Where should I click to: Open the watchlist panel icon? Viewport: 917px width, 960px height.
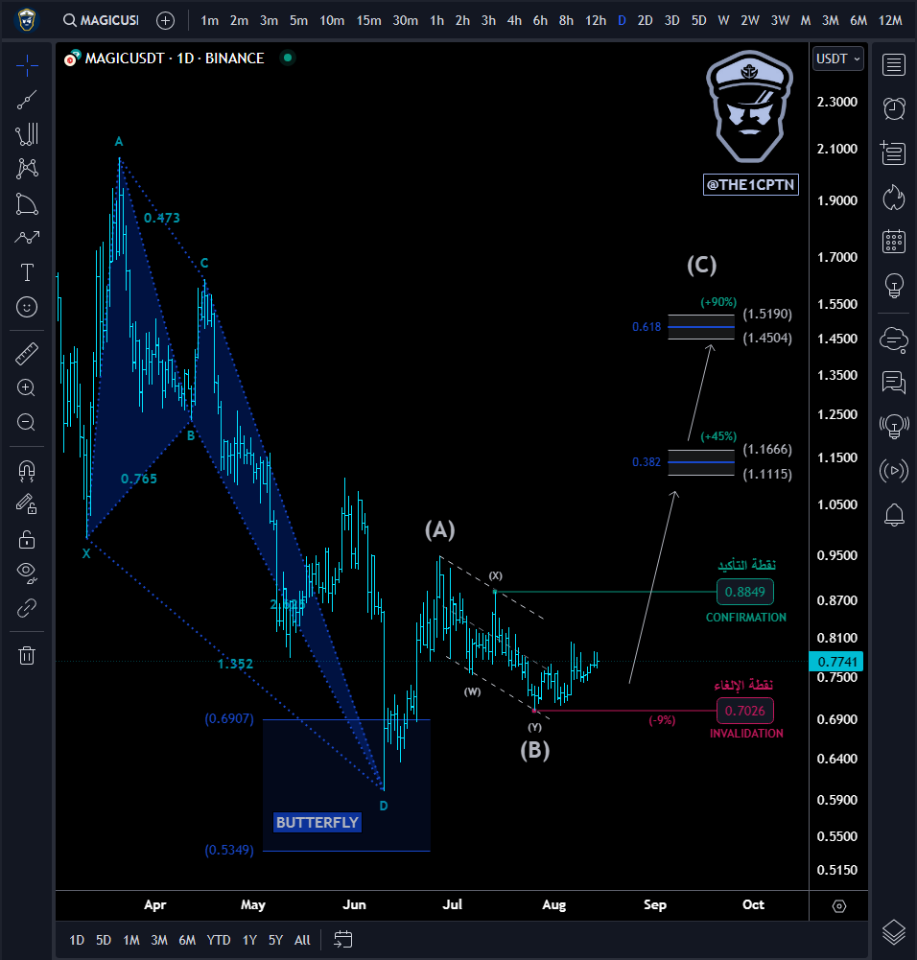click(894, 64)
